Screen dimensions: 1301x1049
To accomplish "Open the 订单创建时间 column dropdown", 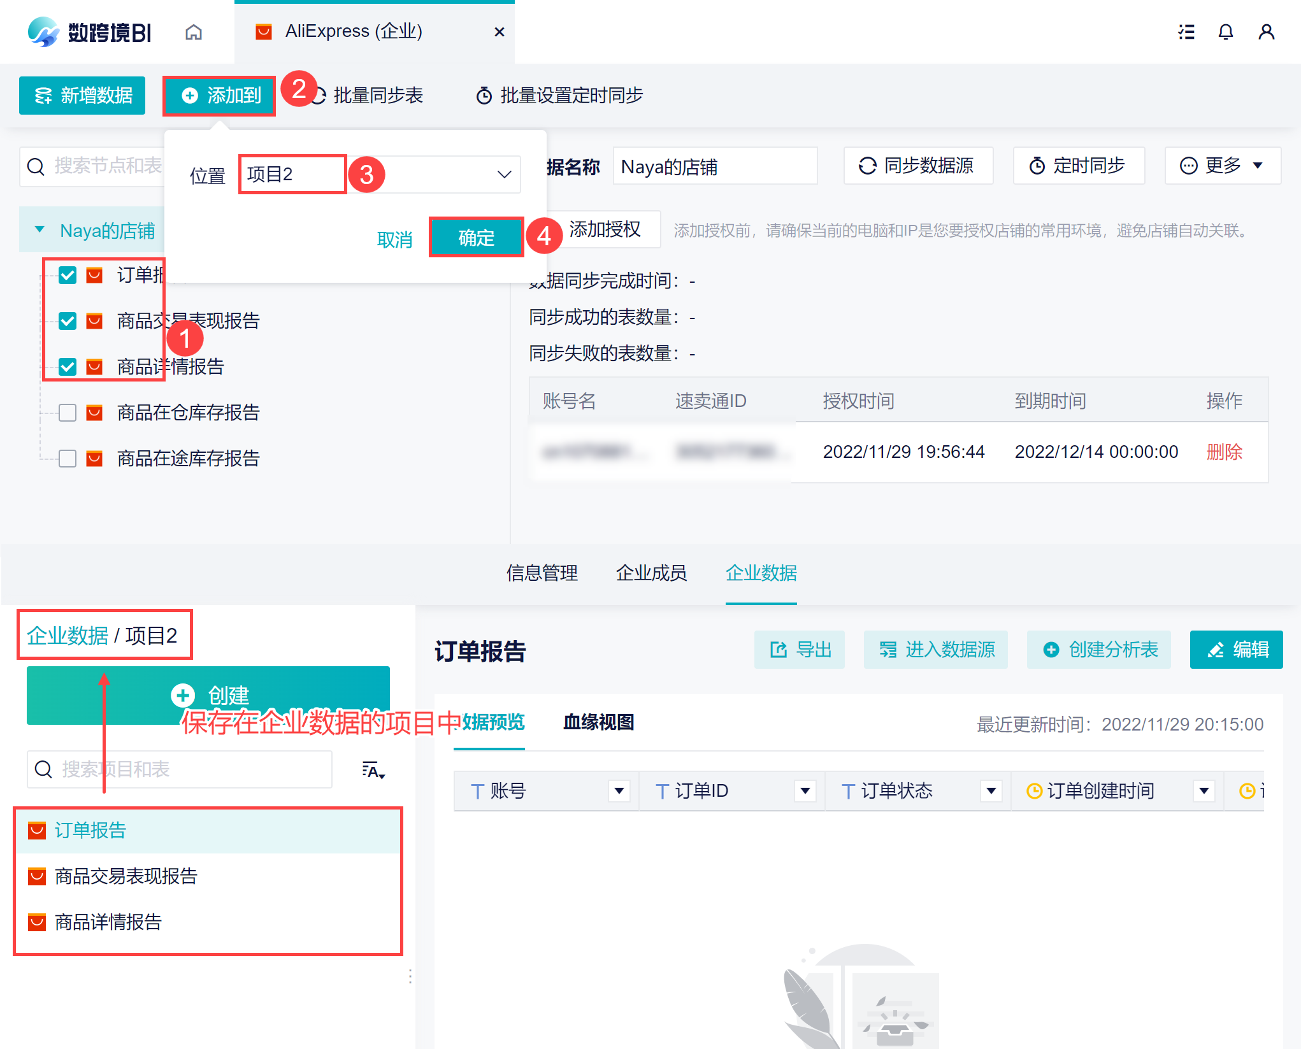I will [x=1204, y=791].
